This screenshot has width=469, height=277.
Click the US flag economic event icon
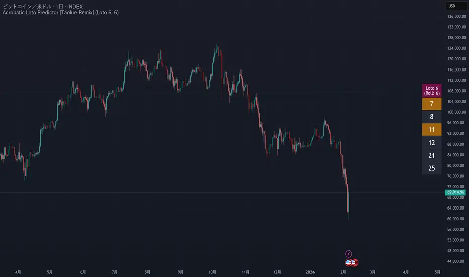coord(348,262)
